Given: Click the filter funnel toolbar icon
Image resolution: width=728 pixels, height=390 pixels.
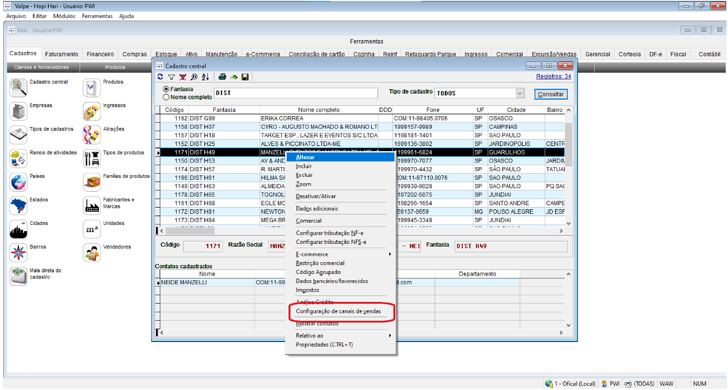Looking at the screenshot, I should tap(171, 77).
